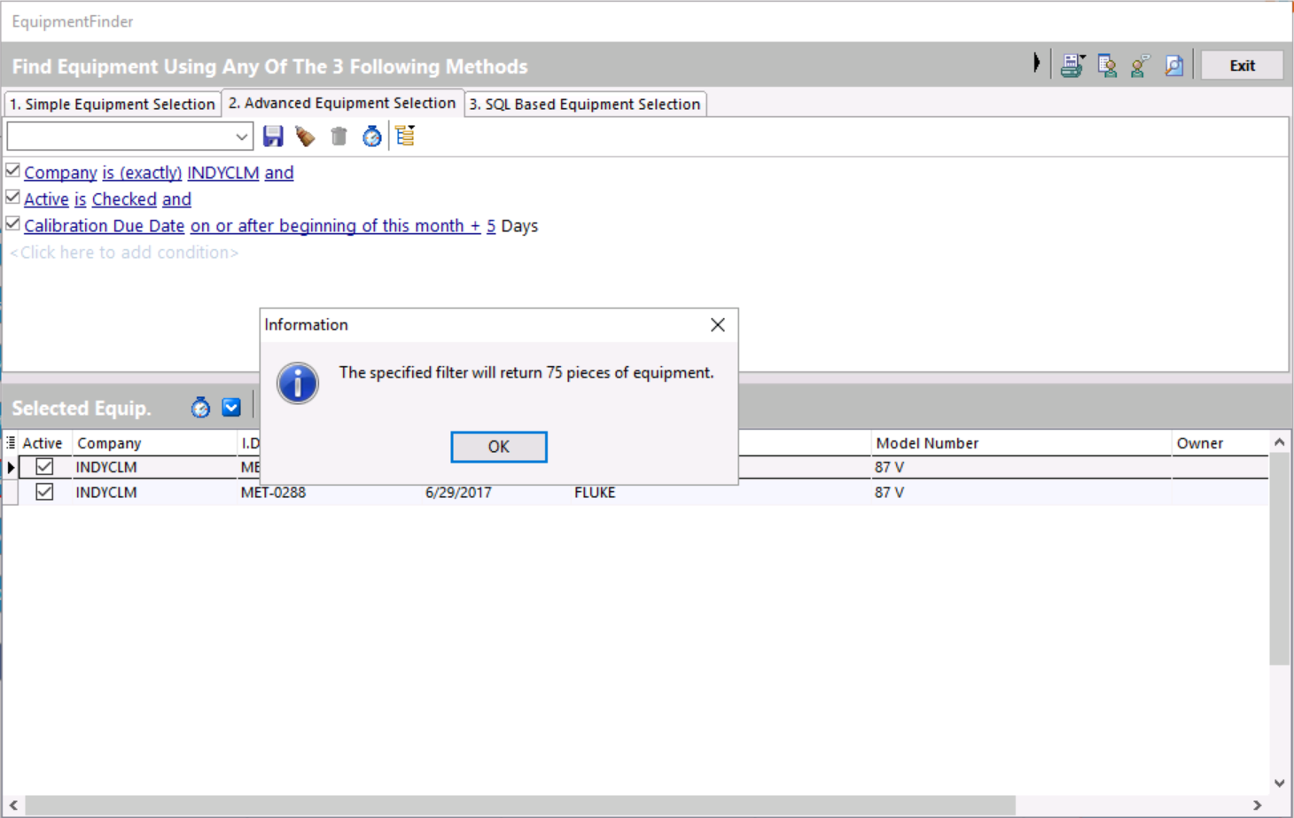Click the printer icon in the header toolbar

[1072, 66]
